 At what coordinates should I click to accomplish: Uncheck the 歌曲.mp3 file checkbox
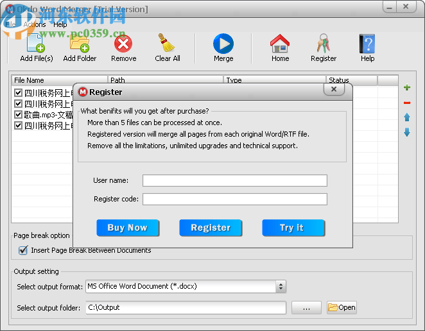click(x=18, y=115)
